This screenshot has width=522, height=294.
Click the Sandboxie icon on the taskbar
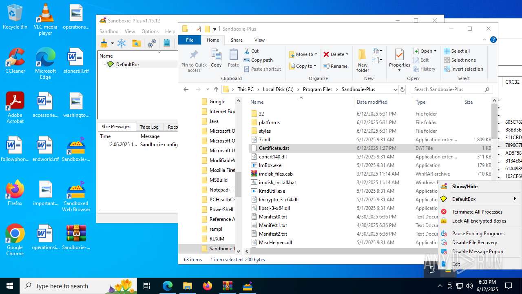(247, 286)
